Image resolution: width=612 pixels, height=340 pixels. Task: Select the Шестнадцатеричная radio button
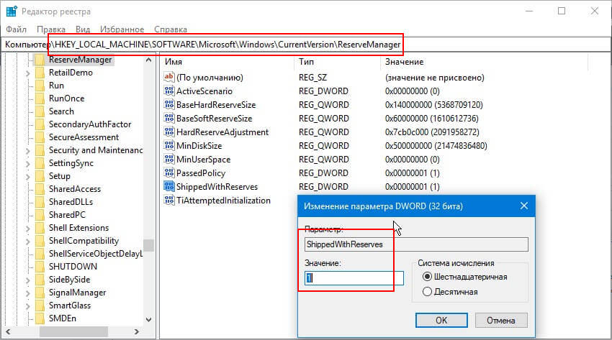click(427, 277)
